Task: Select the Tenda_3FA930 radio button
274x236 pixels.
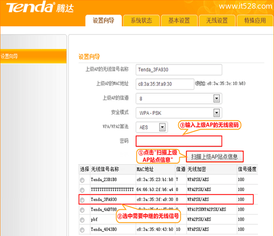Action: point(82,200)
